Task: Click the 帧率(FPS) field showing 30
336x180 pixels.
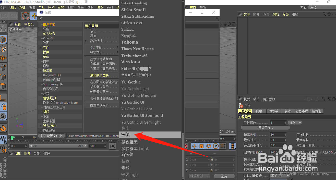Action: coord(278,135)
